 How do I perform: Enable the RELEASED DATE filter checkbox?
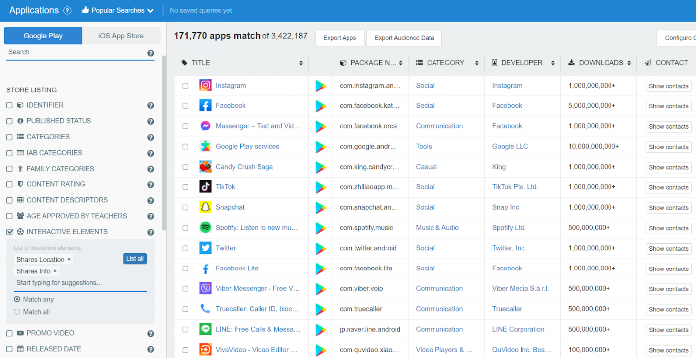pyautogui.click(x=9, y=349)
